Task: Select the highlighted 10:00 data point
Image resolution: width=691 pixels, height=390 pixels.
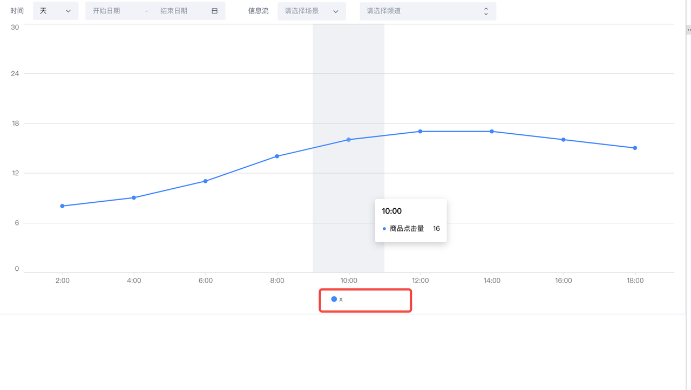Action: [x=349, y=140]
